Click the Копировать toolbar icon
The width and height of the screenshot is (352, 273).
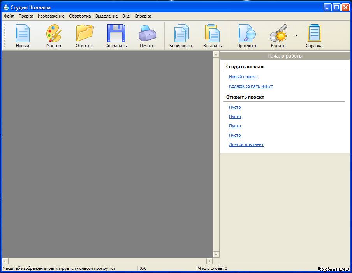[x=181, y=33]
